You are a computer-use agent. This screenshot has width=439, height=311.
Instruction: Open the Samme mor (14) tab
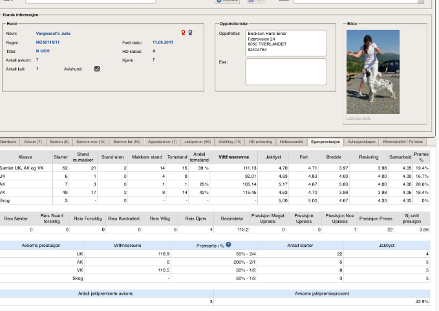91,141
